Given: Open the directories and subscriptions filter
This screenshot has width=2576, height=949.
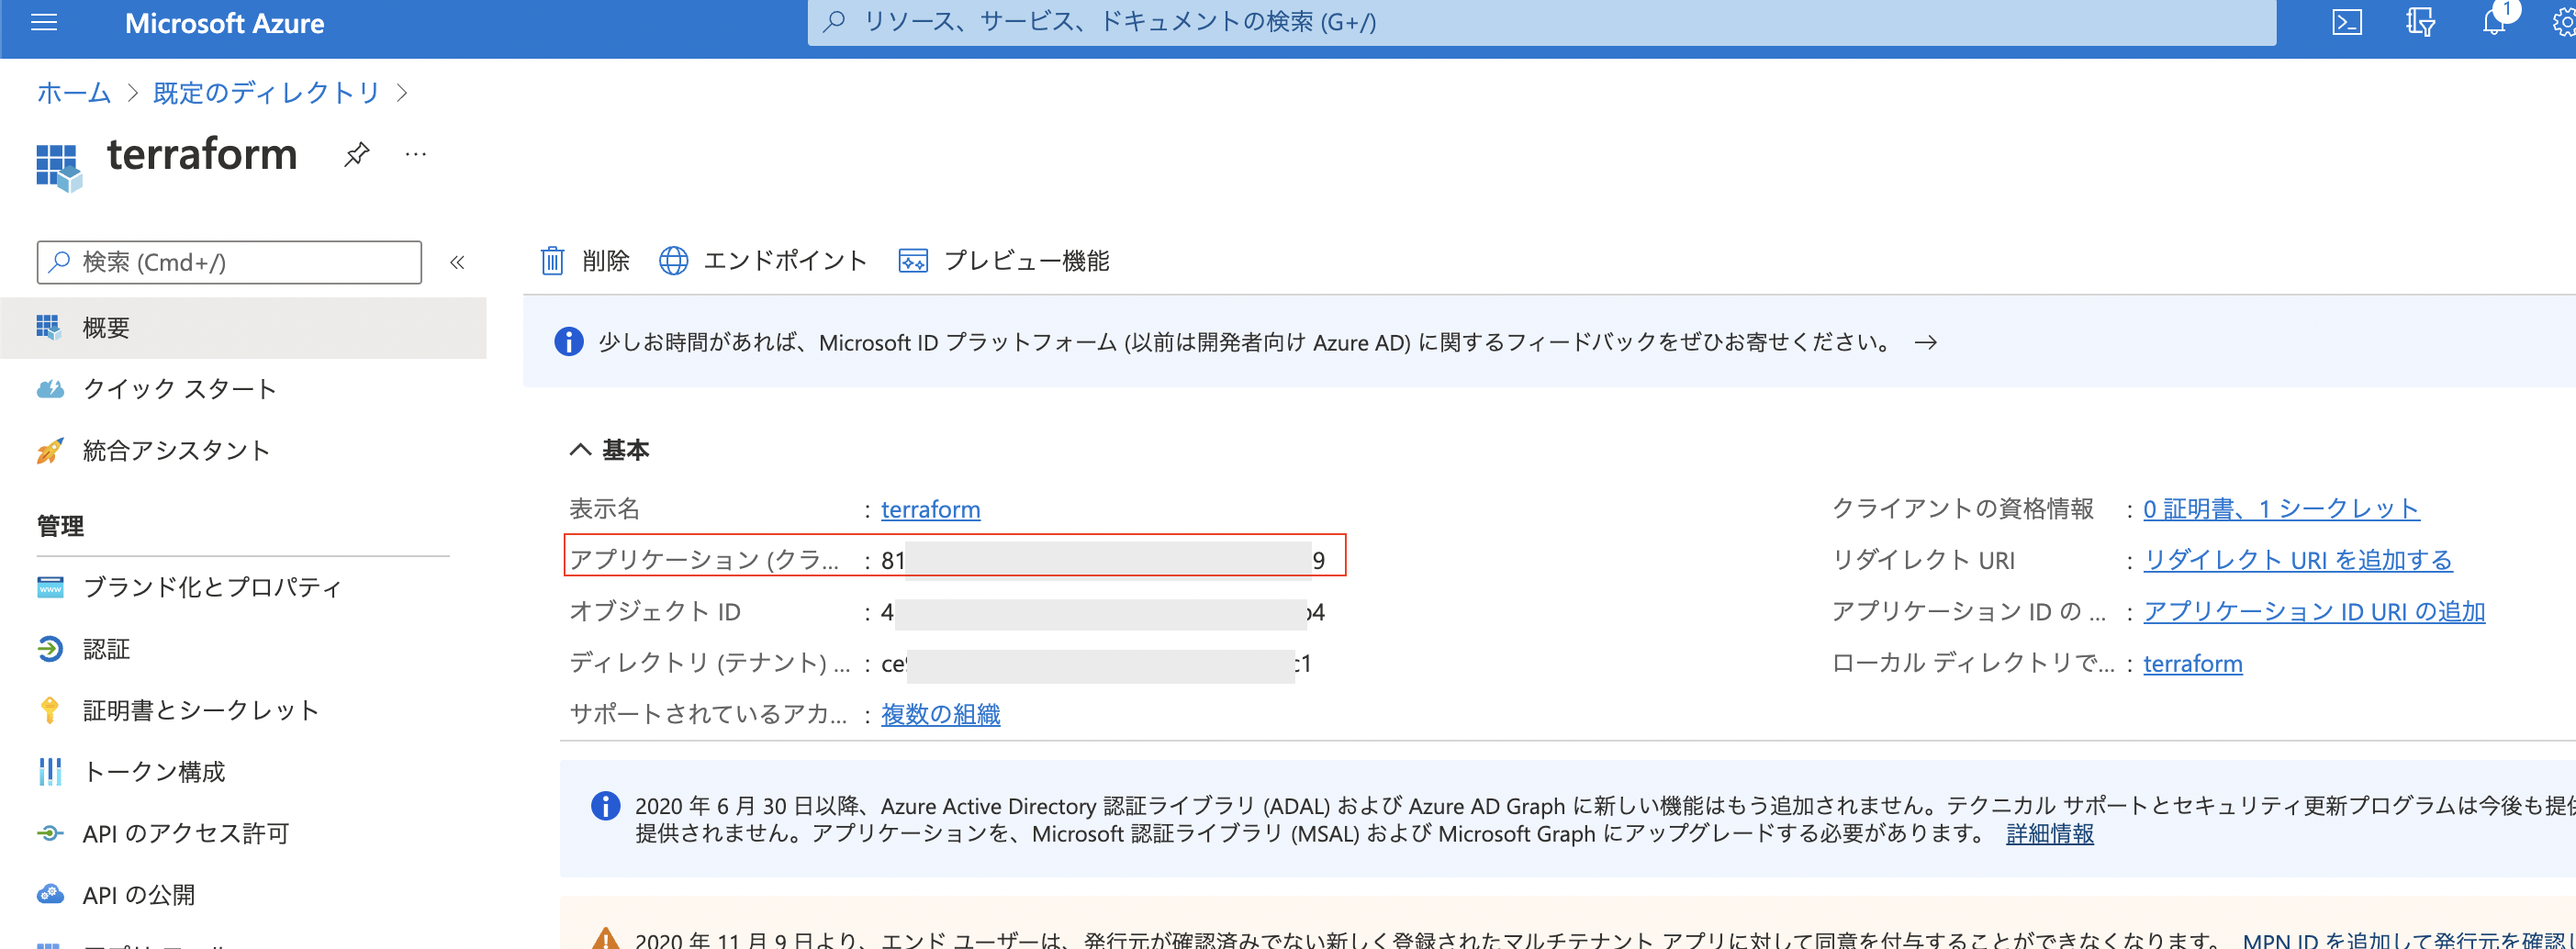Looking at the screenshot, I should coord(2419,23).
